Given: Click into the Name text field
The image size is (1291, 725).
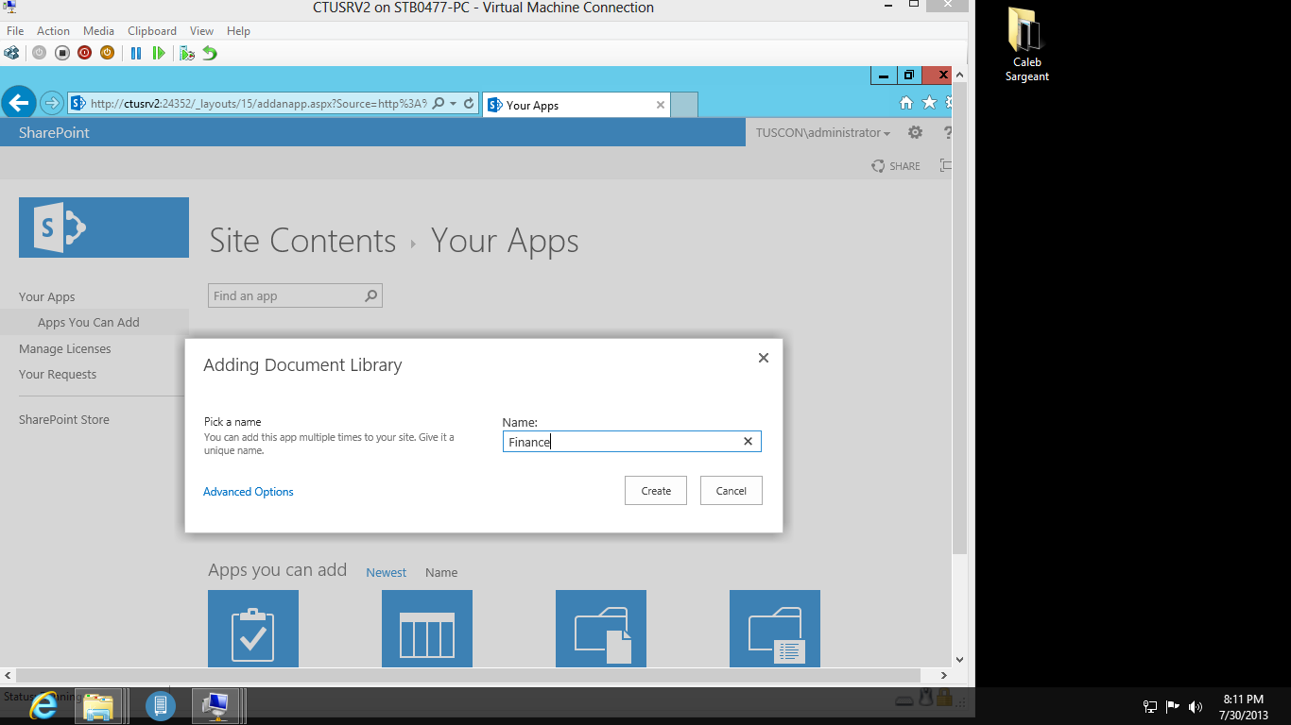Looking at the screenshot, I should pos(631,442).
